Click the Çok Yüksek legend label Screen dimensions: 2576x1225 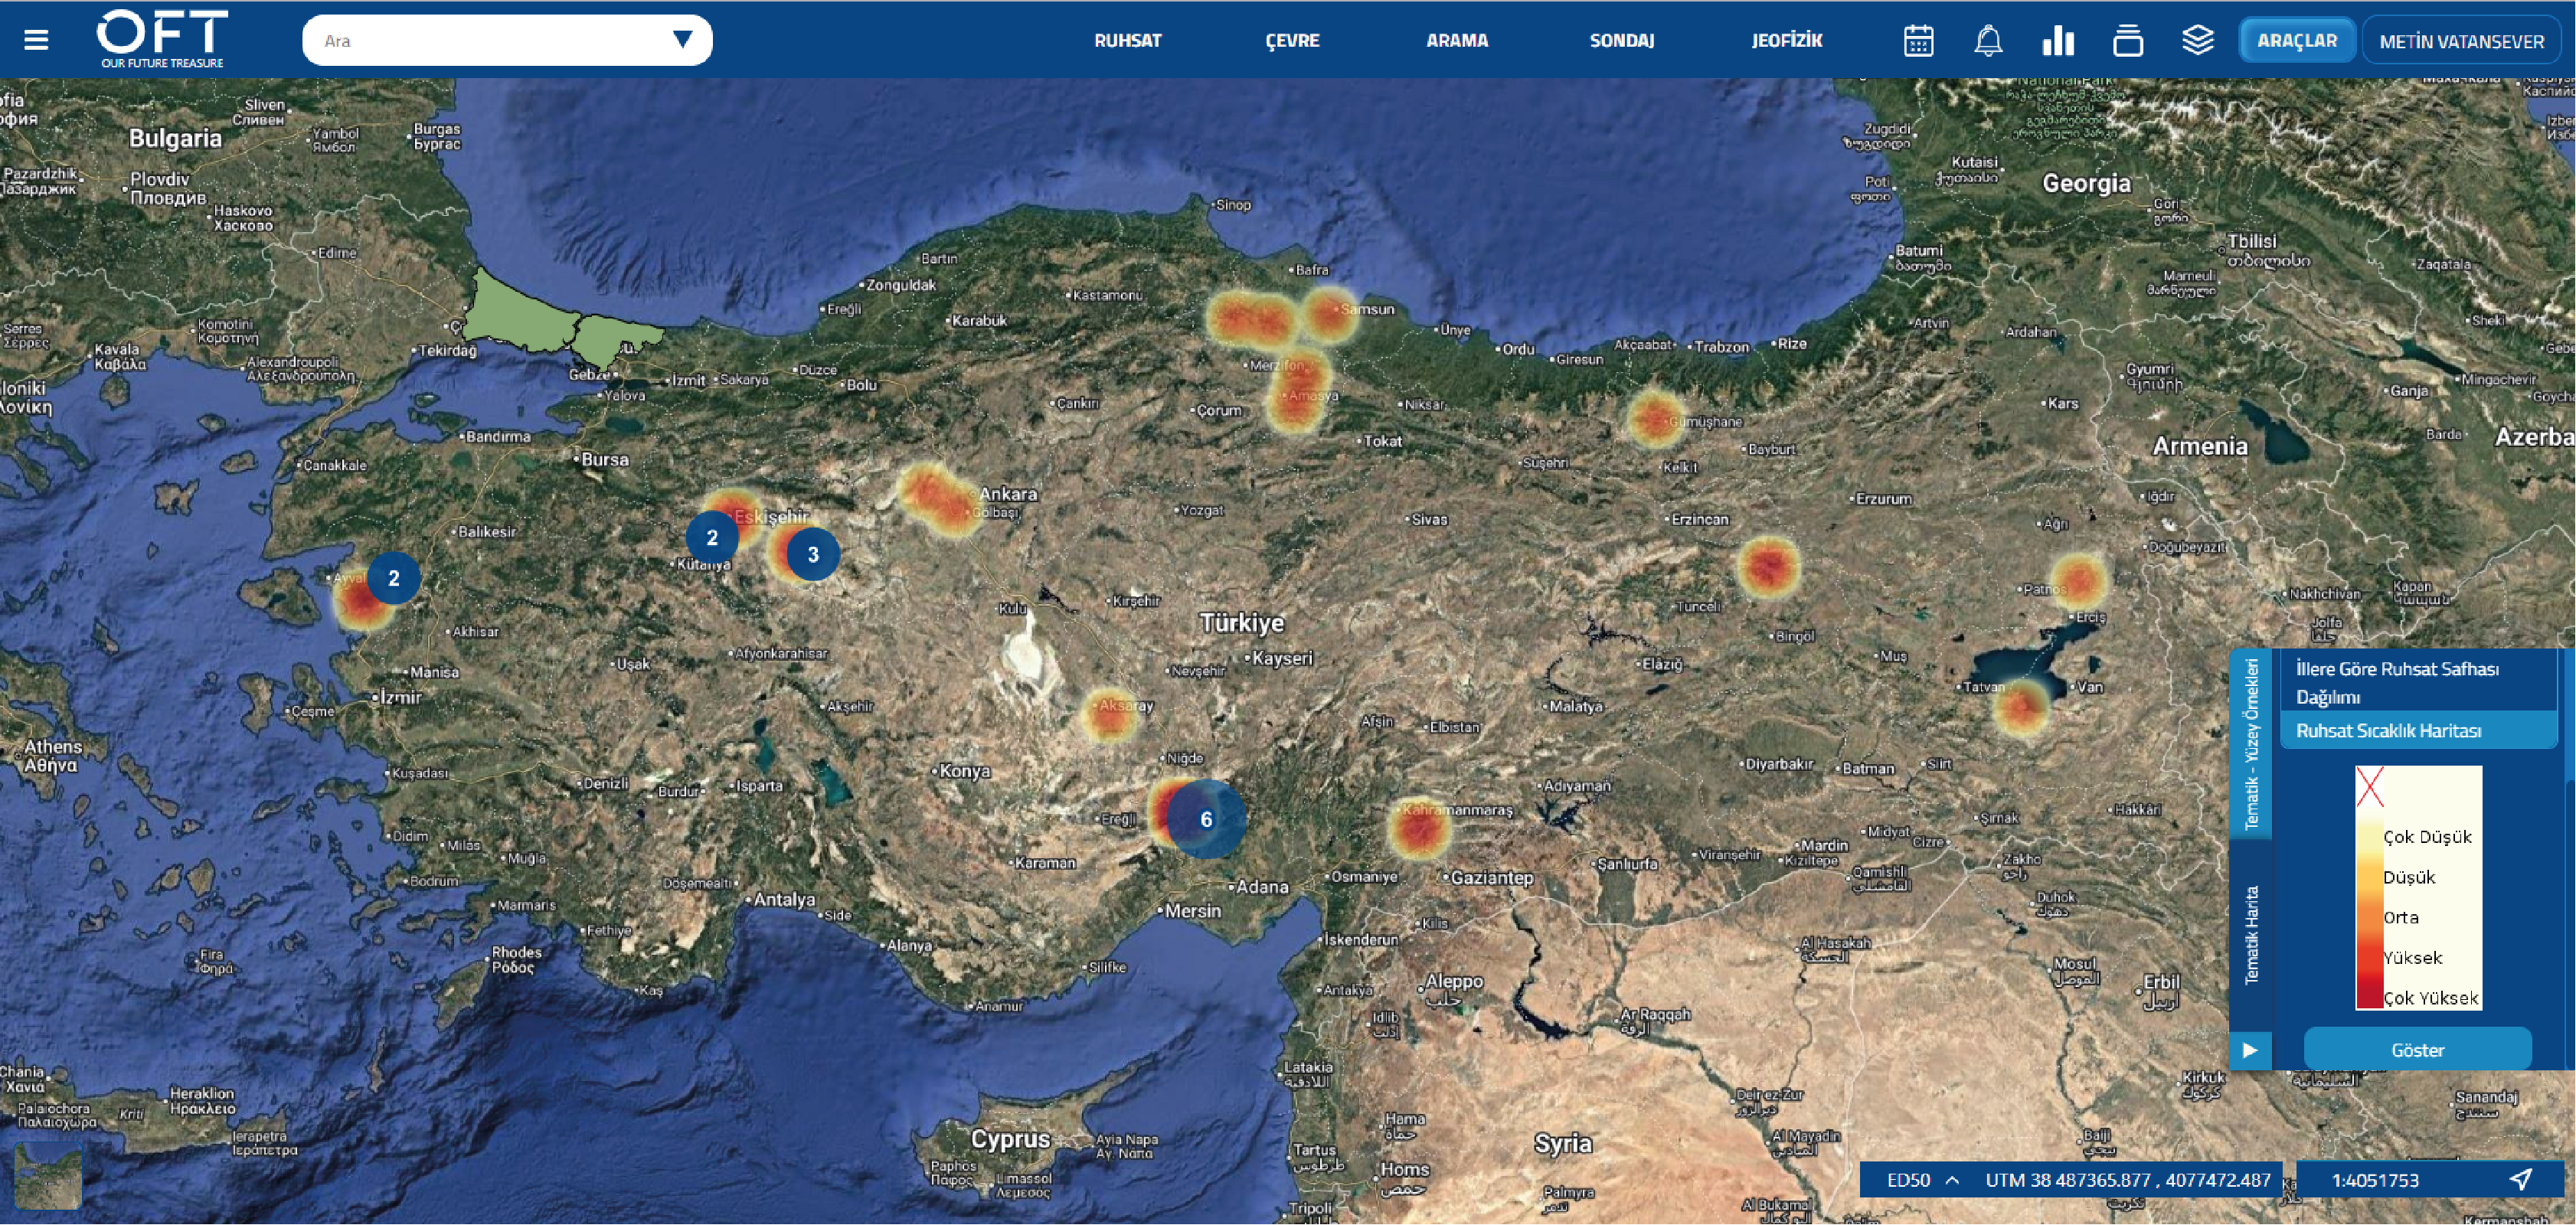click(x=2431, y=997)
